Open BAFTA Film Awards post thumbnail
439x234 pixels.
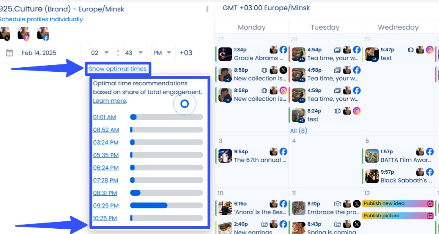[x=372, y=156]
